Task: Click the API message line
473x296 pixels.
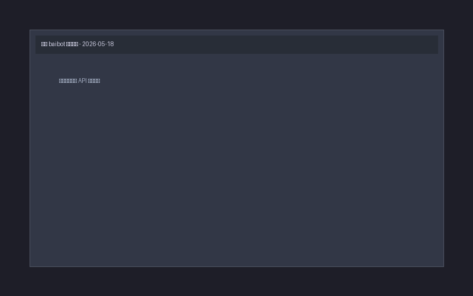Action: coord(80,81)
